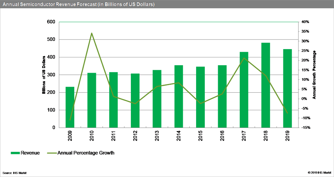Click the 2018 revenue bar
The image size is (334, 177).
click(x=266, y=85)
